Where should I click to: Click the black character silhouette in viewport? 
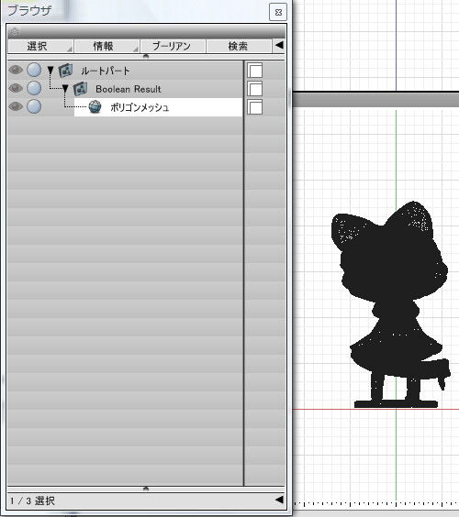pyautogui.click(x=391, y=305)
